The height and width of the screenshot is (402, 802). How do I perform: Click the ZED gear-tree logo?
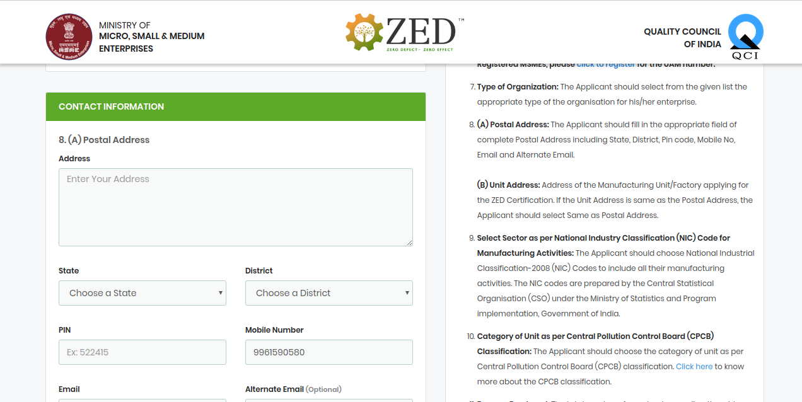[363, 32]
